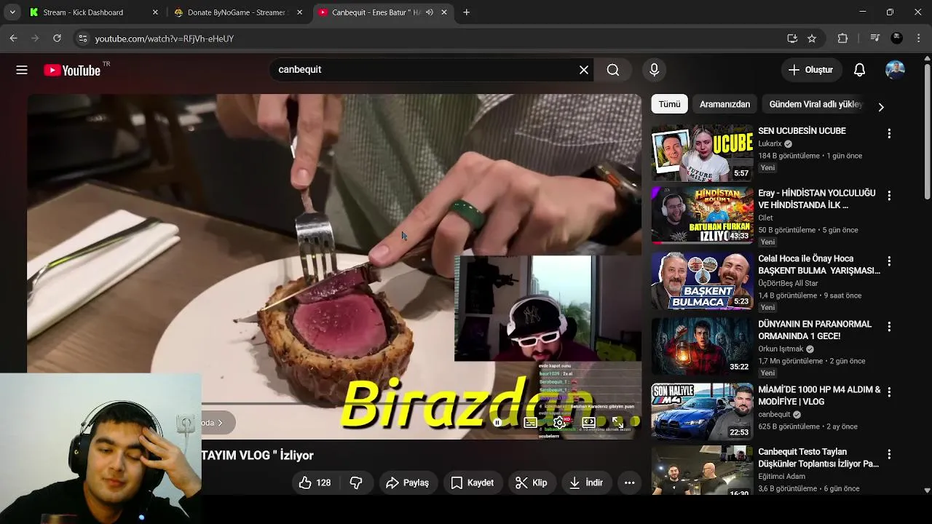Close the Stream - Kick Dashboard tab
This screenshot has height=524, width=932.
point(155,12)
